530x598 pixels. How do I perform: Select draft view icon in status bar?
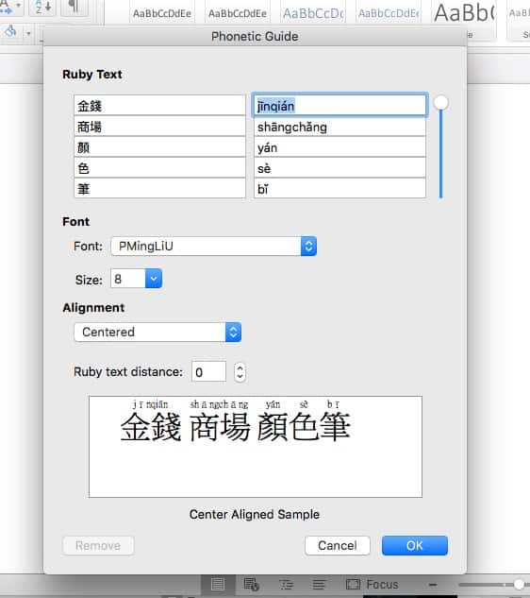[x=319, y=584]
